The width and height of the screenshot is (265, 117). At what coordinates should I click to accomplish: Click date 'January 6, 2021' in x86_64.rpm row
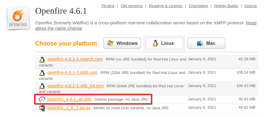(202, 86)
